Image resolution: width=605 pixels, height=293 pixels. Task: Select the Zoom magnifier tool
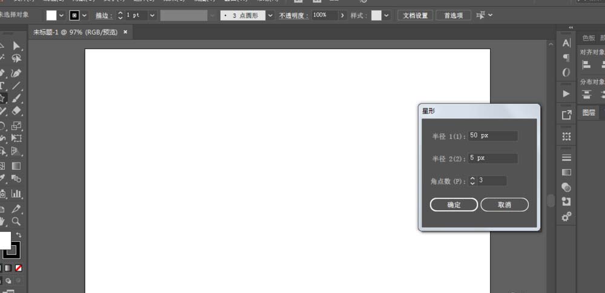point(16,221)
